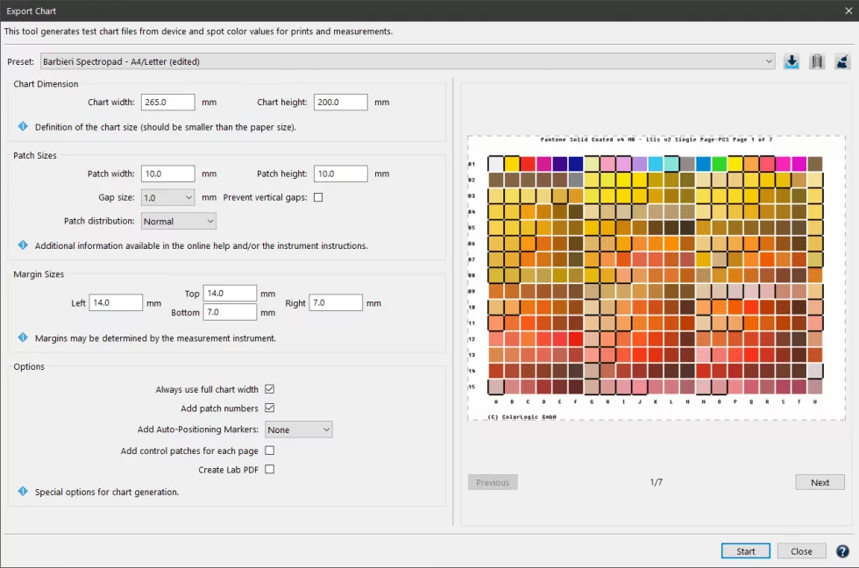Click the Bottom margin input field
The image size is (859, 568).
point(230,312)
